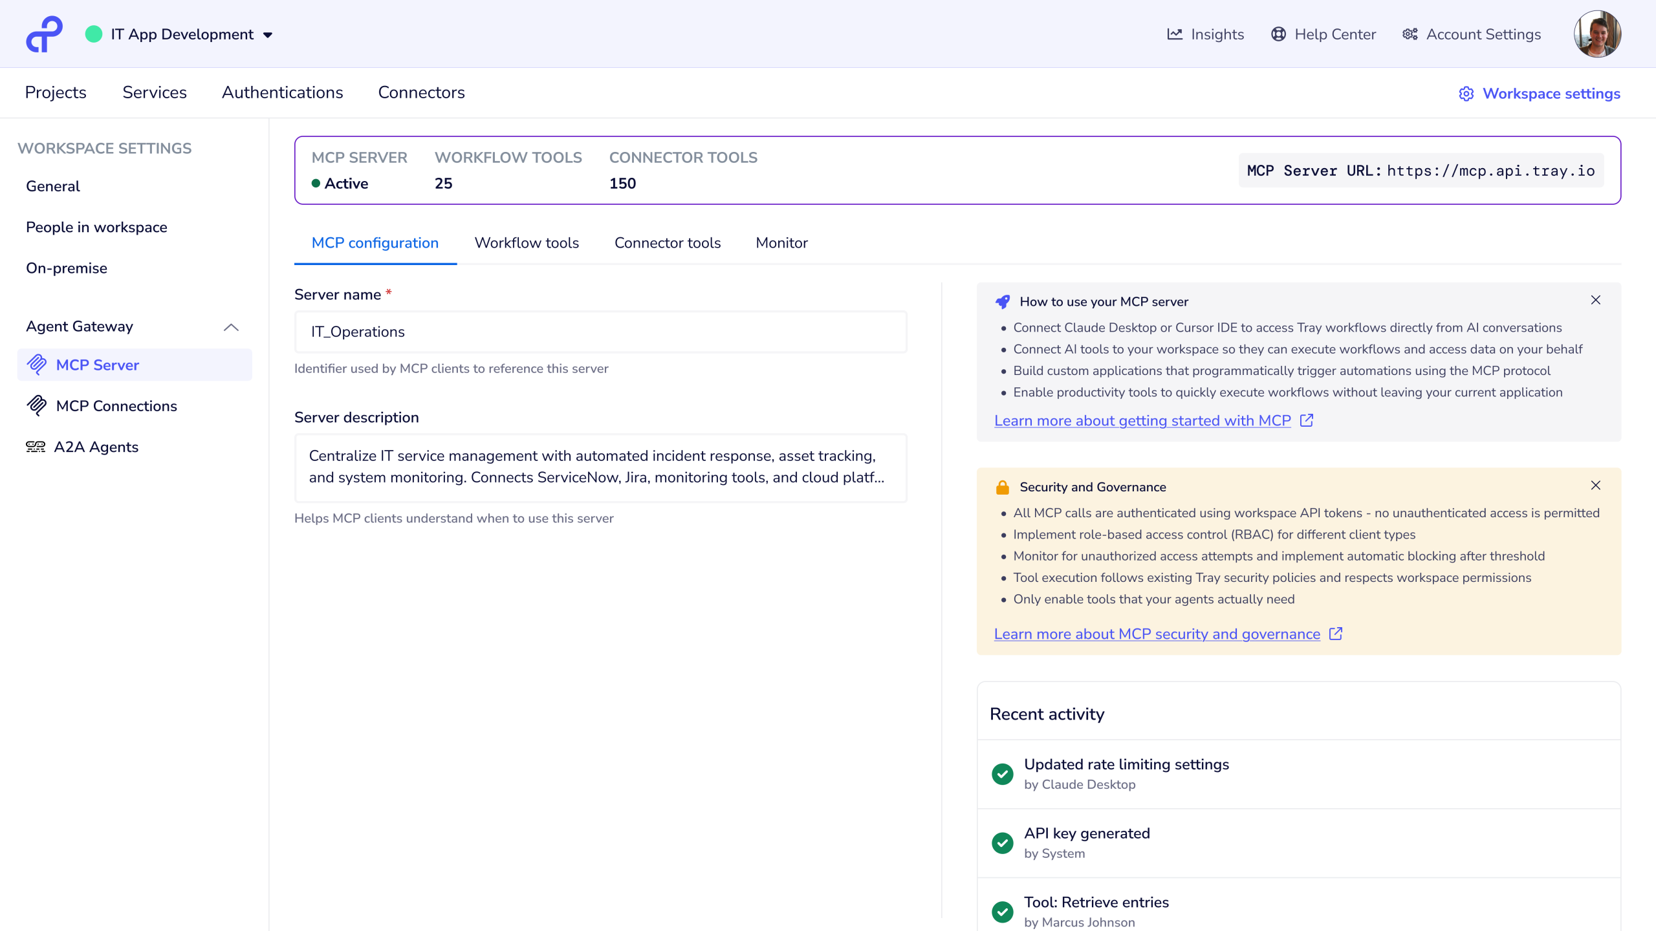Click the Workspace settings gear icon
This screenshot has height=931, width=1656.
[x=1466, y=94]
